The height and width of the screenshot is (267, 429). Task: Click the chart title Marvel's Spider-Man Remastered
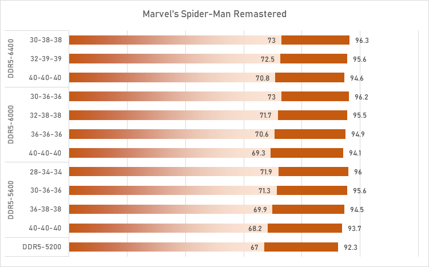214,13
